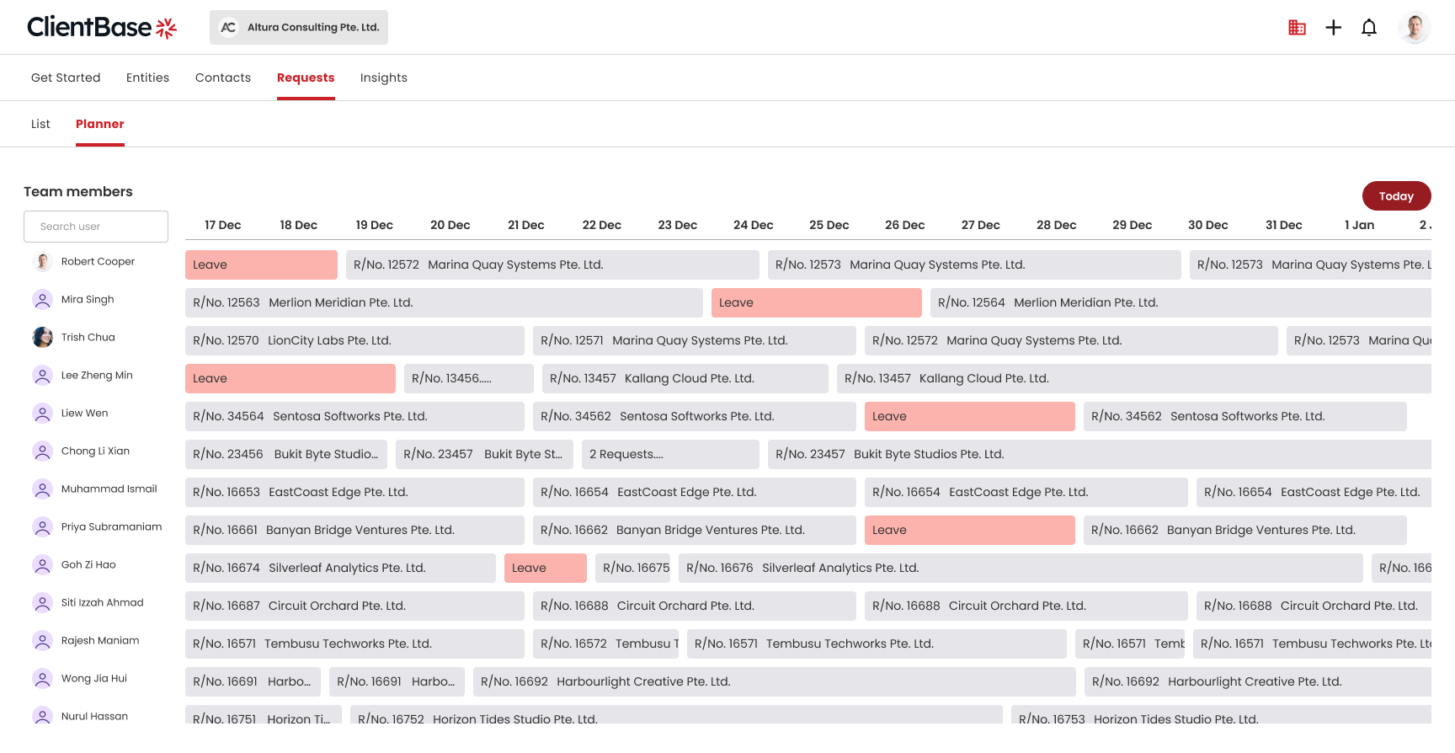1455x753 pixels.
Task: Open Liew Wen's Leave block
Action: click(970, 416)
